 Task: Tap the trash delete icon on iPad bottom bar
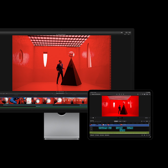(142, 135)
